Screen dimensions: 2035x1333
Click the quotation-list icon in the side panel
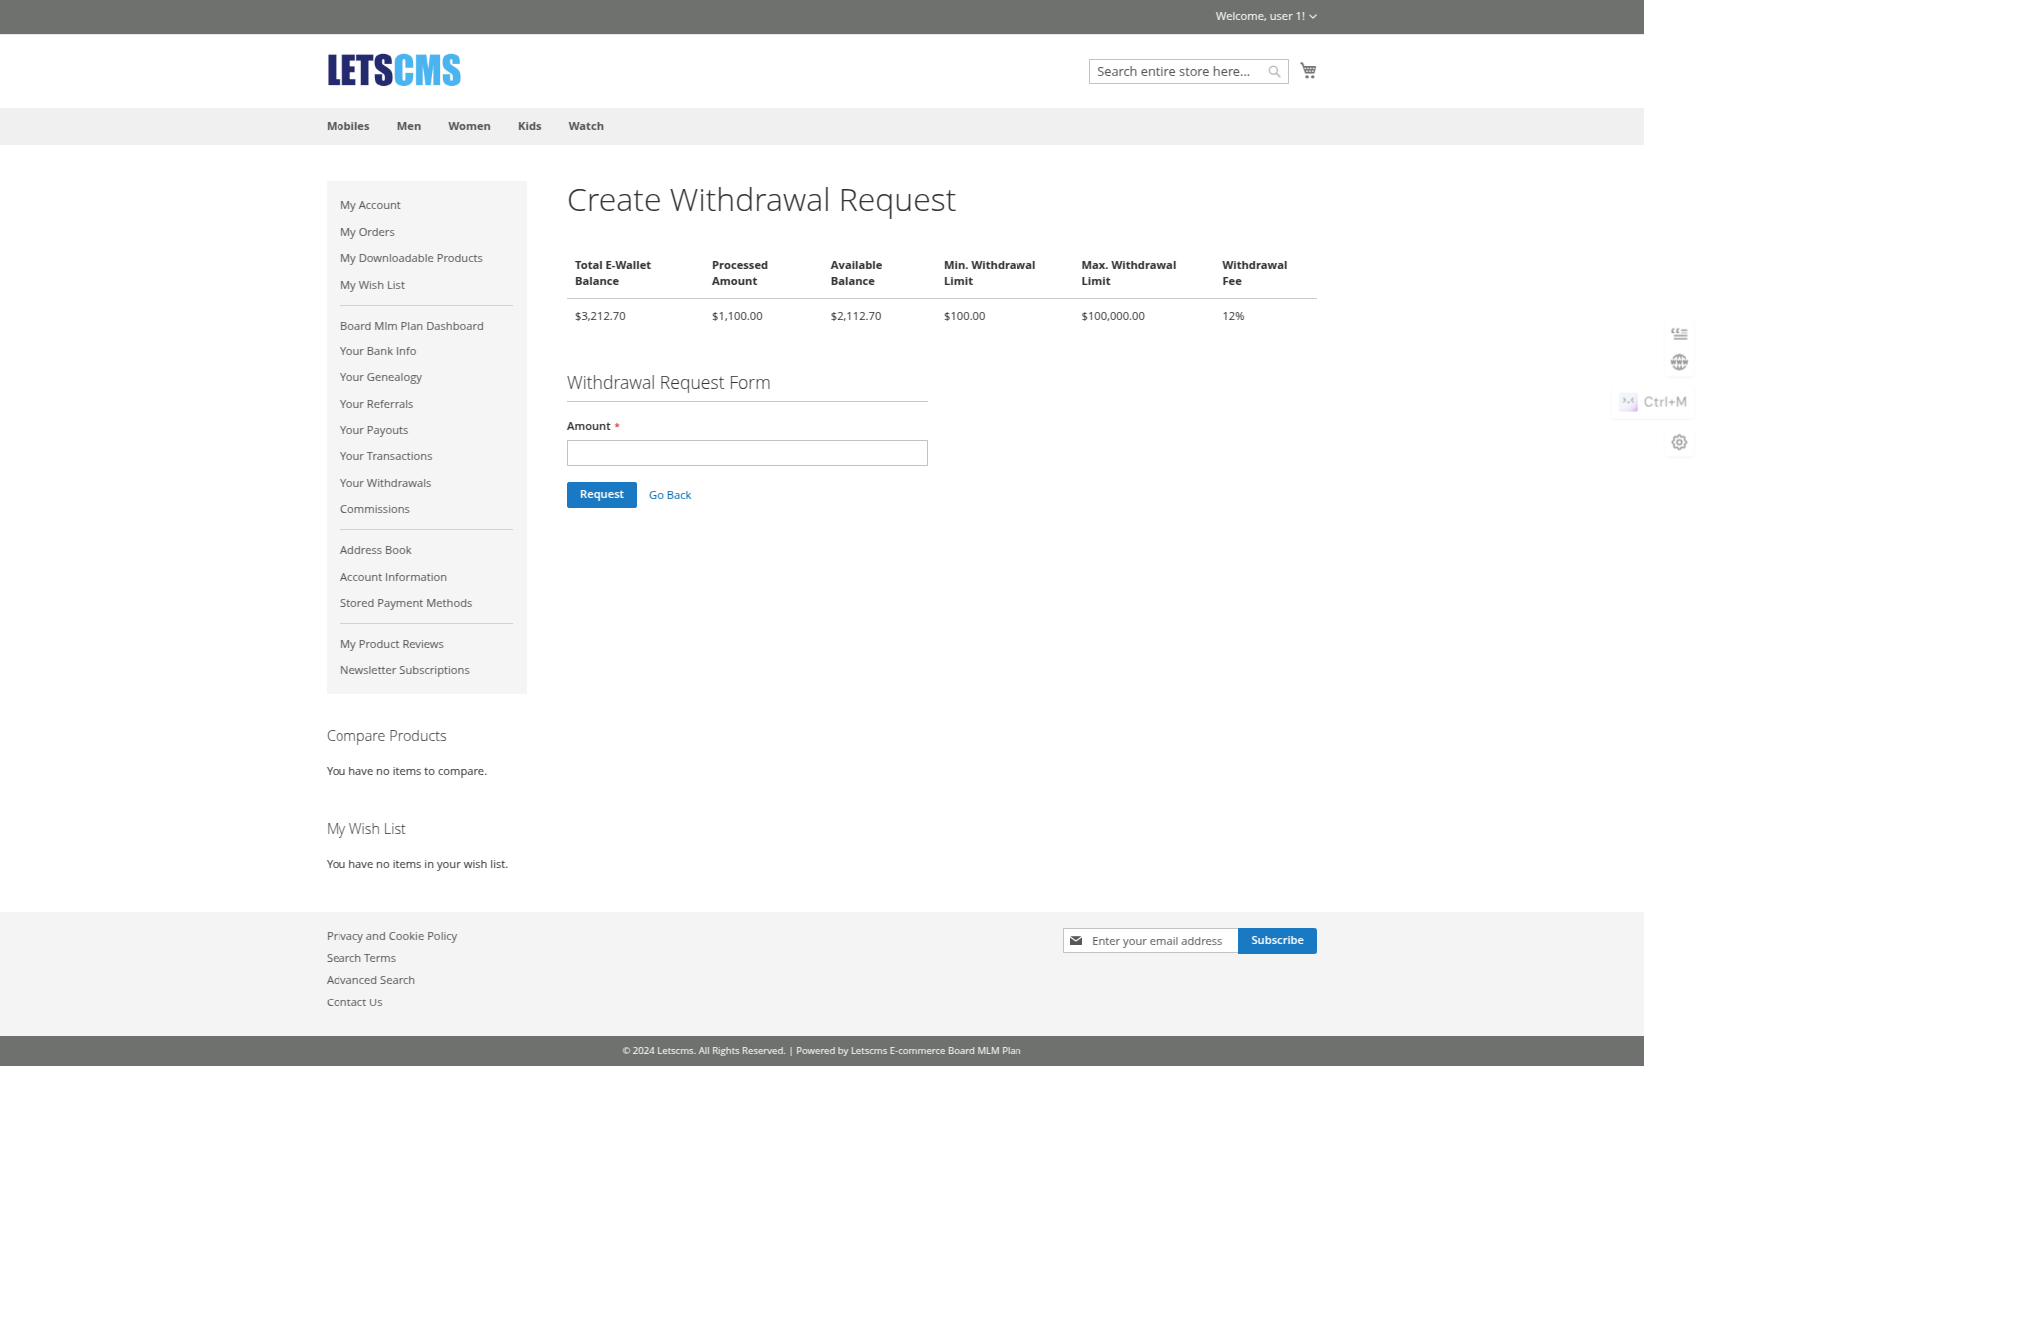(x=1679, y=333)
